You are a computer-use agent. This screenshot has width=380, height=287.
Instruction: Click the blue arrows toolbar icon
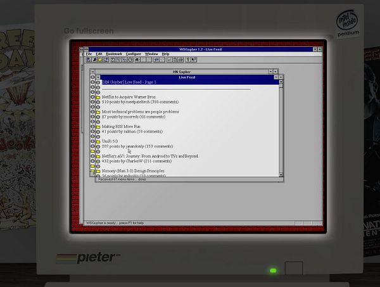(x=156, y=60)
